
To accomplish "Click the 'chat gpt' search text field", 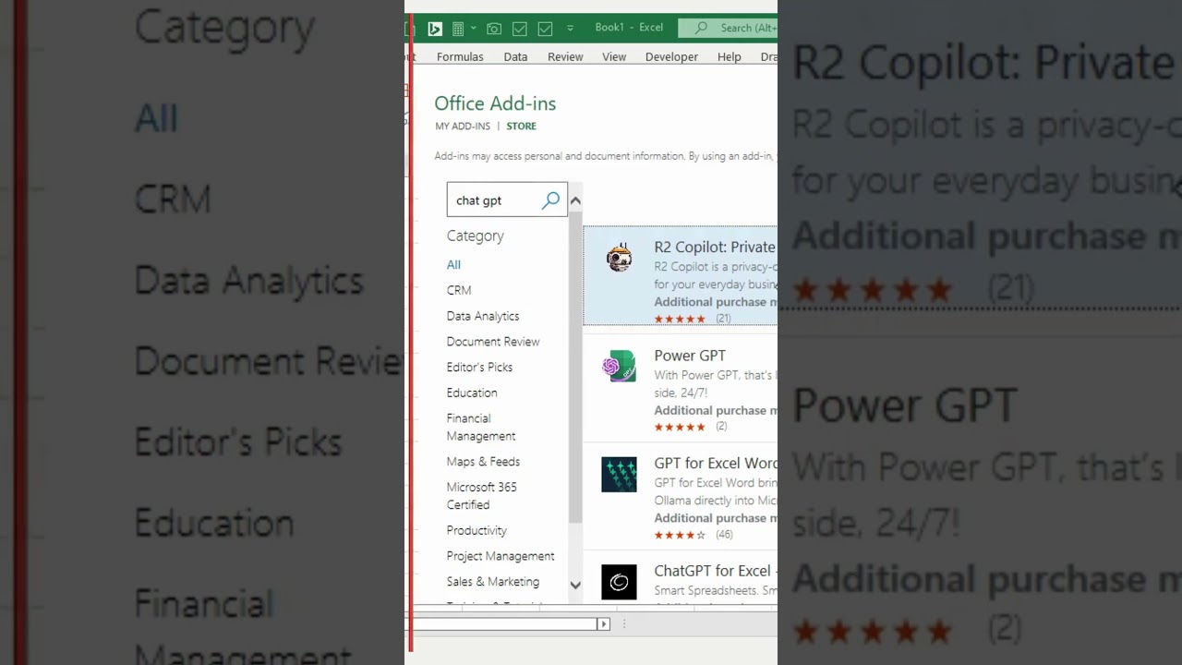I will pyautogui.click(x=494, y=200).
